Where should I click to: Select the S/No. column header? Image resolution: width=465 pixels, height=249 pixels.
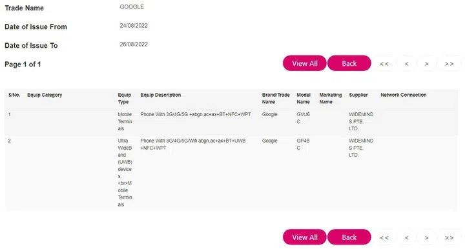(x=14, y=95)
